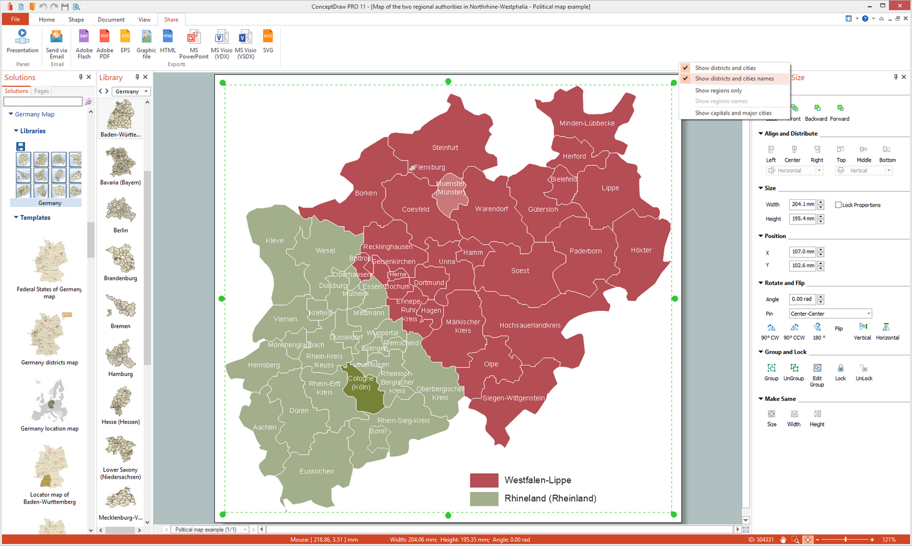
Task: Open the View ribbon tab
Action: coord(144,19)
